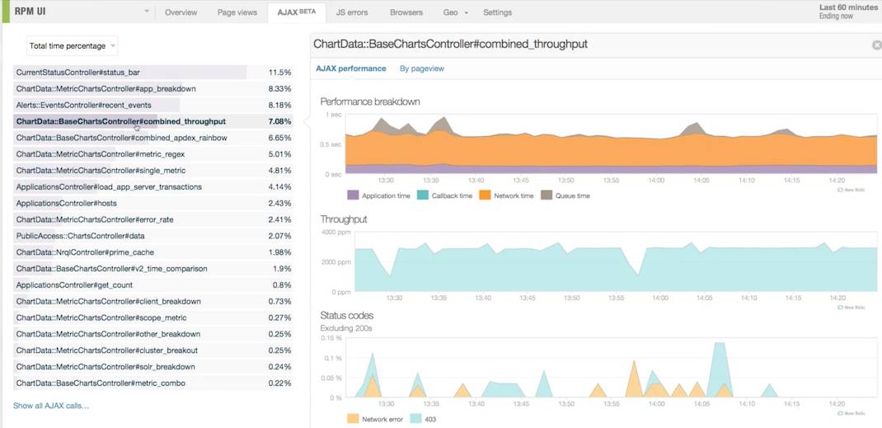Switch to the JS errors tab

tap(352, 12)
